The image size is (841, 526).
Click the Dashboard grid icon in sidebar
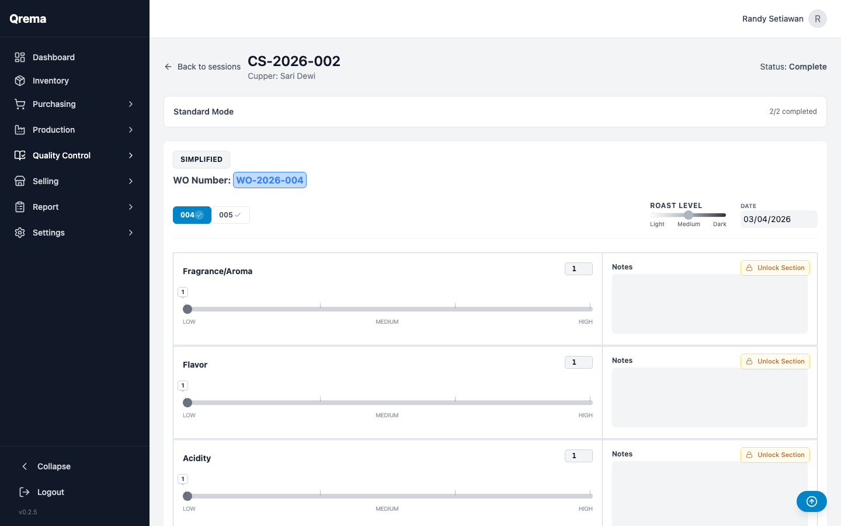(20, 57)
